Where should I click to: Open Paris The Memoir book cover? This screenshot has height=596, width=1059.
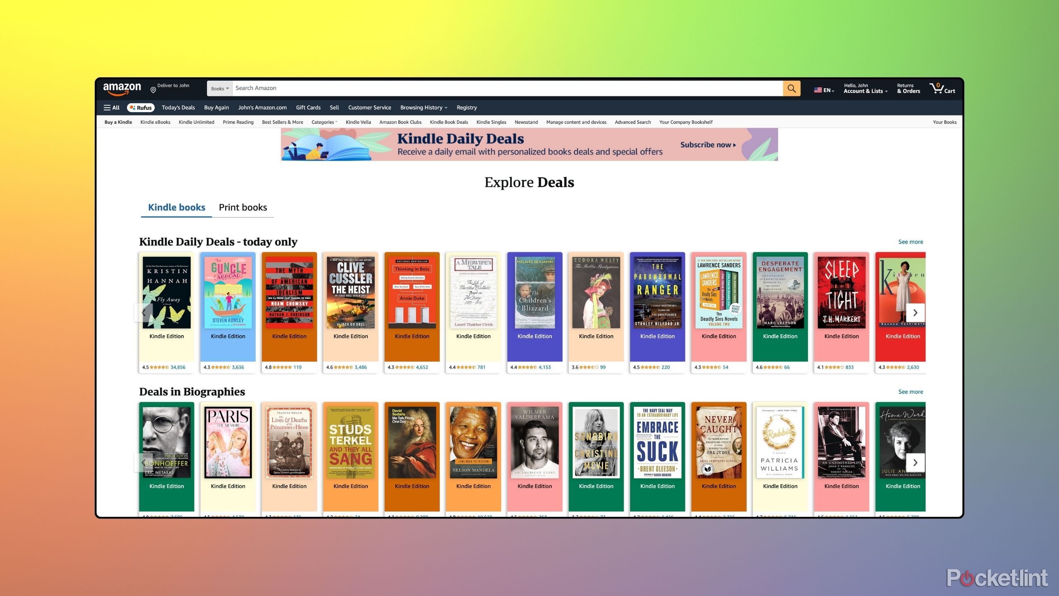click(228, 442)
